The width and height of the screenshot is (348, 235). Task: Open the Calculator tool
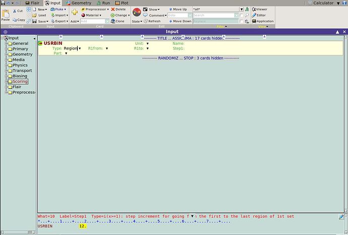click(321, 3)
